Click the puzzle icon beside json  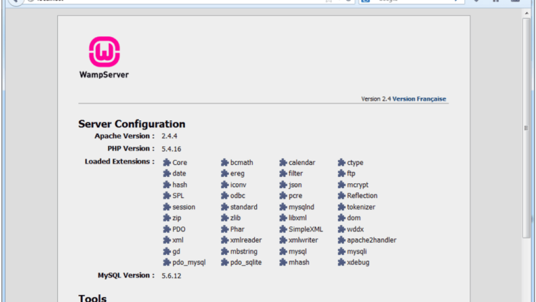tap(283, 185)
